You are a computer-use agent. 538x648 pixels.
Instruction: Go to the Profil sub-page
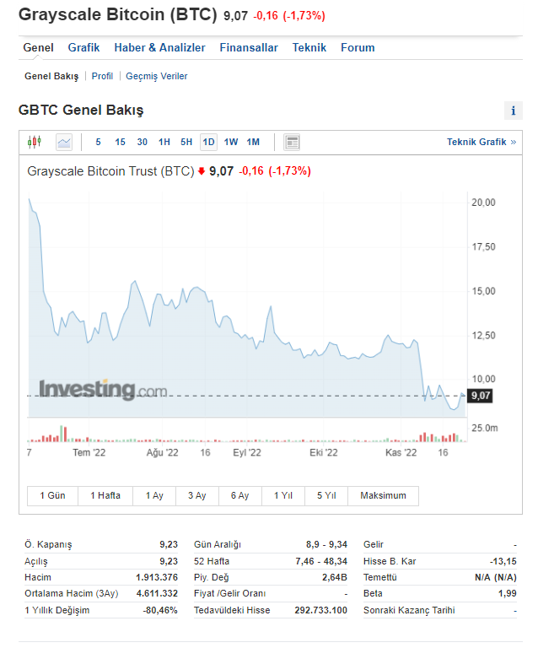tap(102, 76)
